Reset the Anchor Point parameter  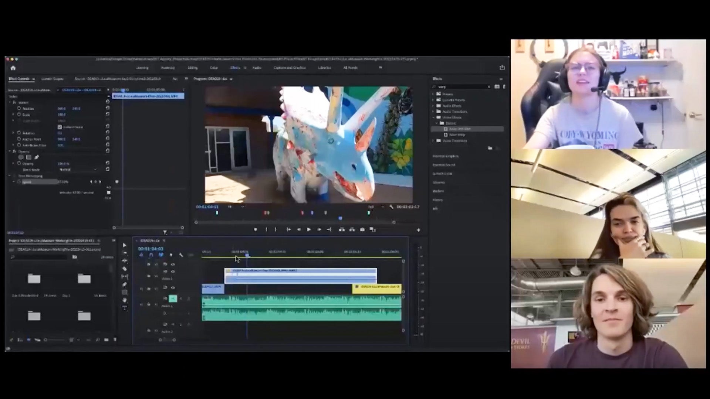tap(107, 139)
